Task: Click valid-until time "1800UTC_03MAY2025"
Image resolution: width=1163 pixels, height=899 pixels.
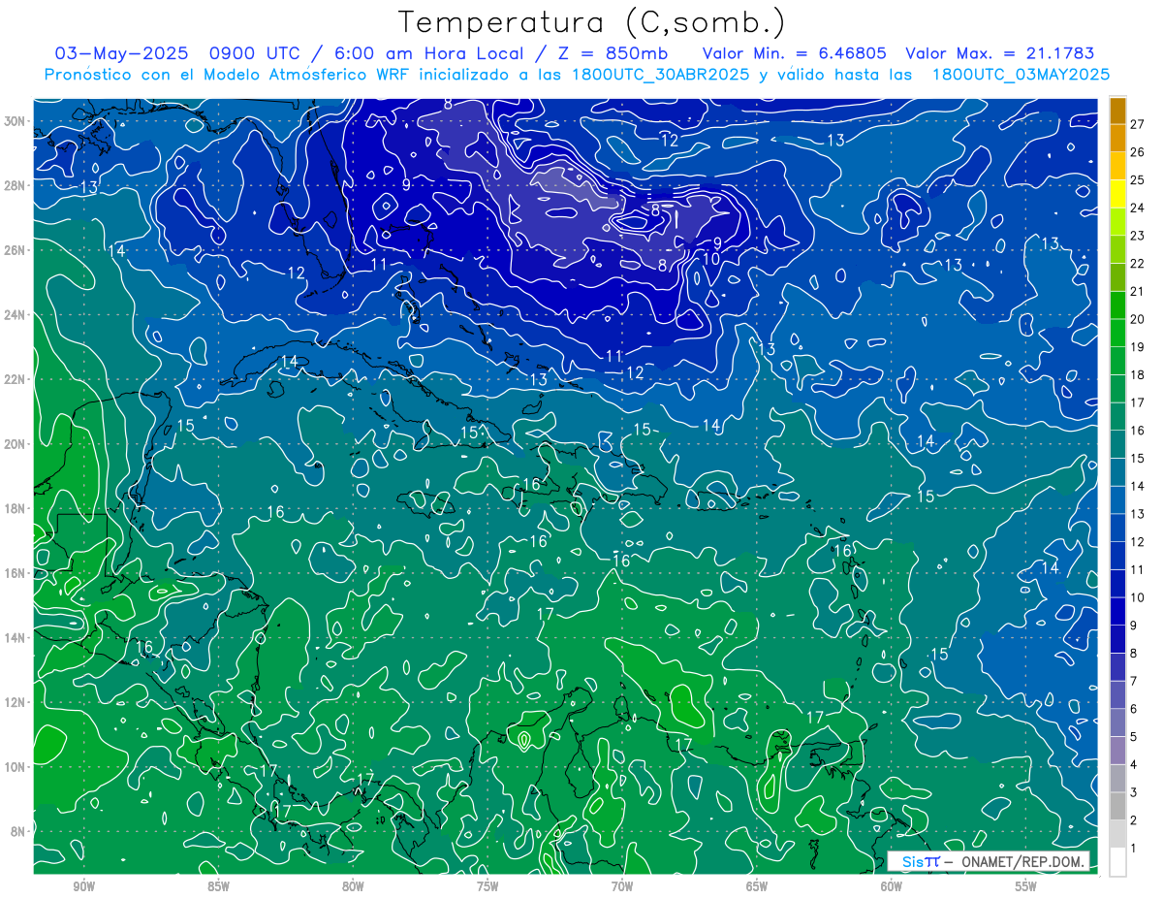Action: [1021, 74]
